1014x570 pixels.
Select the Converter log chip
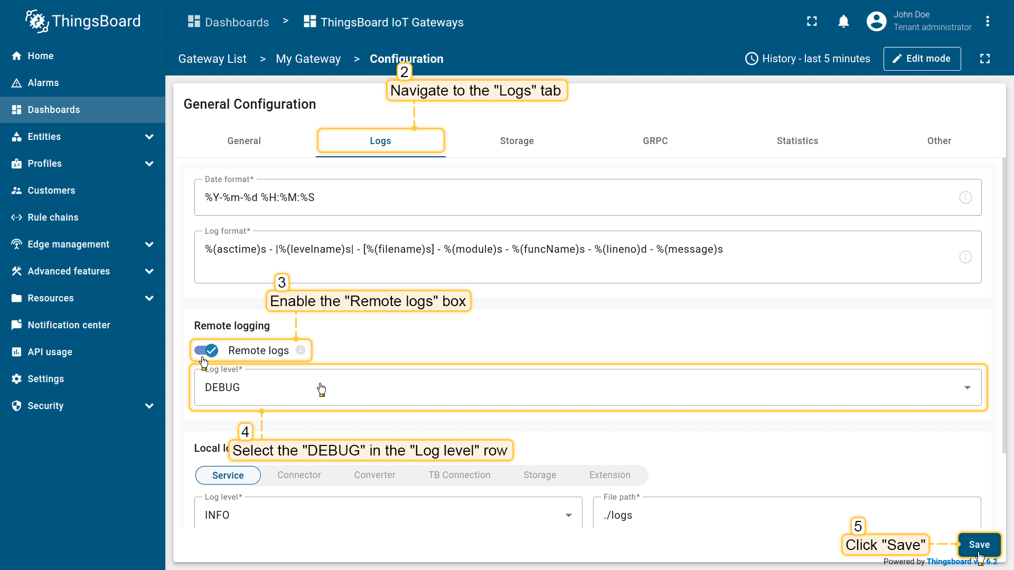(x=375, y=475)
